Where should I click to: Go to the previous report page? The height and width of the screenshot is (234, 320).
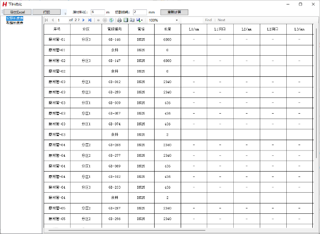pos(53,20)
